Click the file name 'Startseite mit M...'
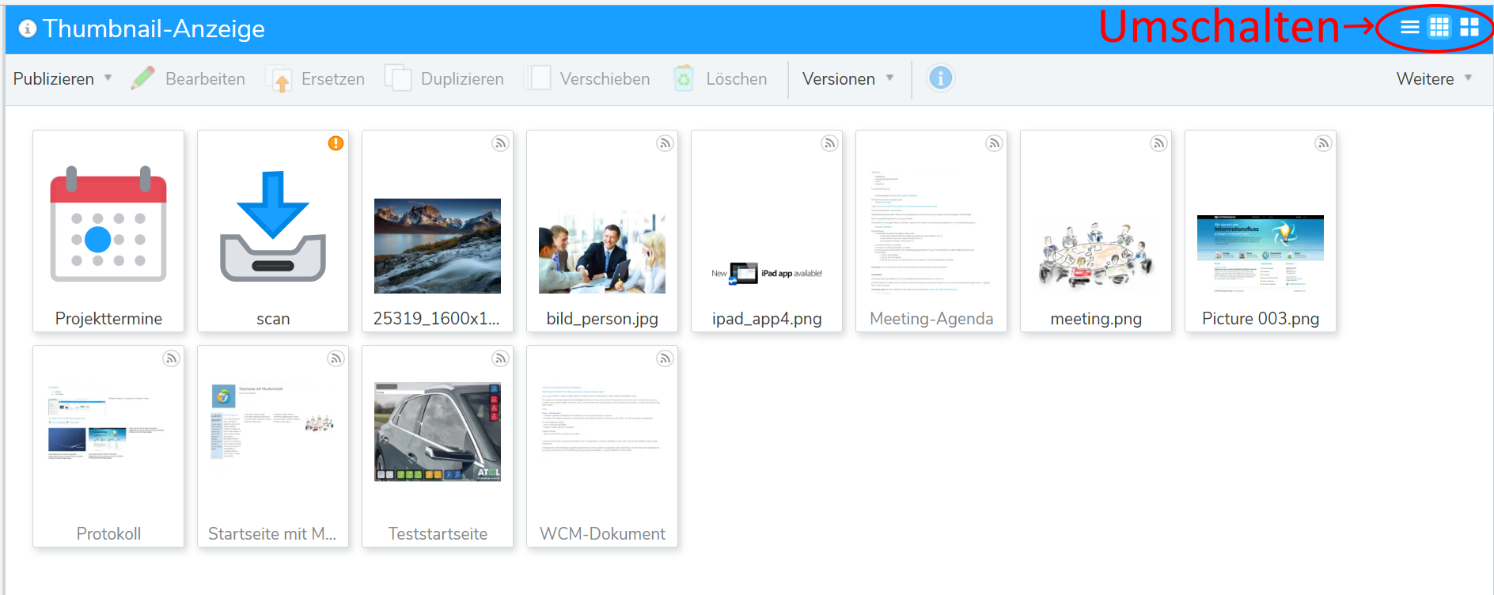The image size is (1494, 595). (272, 534)
